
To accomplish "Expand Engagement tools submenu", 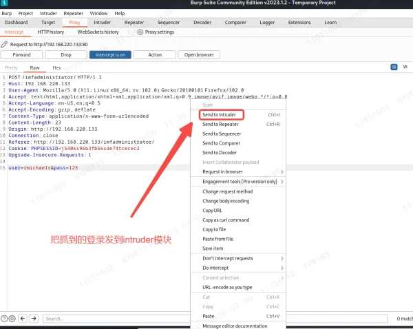I will tap(282, 182).
